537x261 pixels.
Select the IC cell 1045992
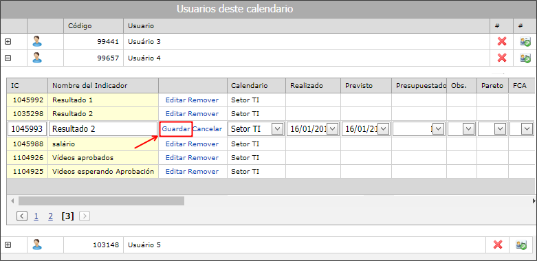[x=27, y=100]
